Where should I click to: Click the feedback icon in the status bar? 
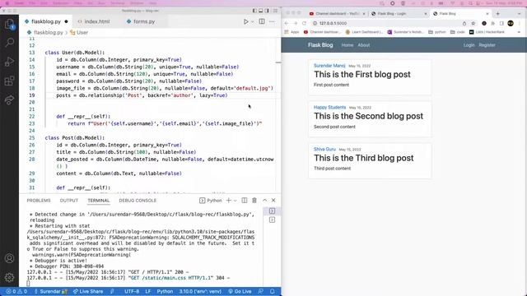pos(261,291)
